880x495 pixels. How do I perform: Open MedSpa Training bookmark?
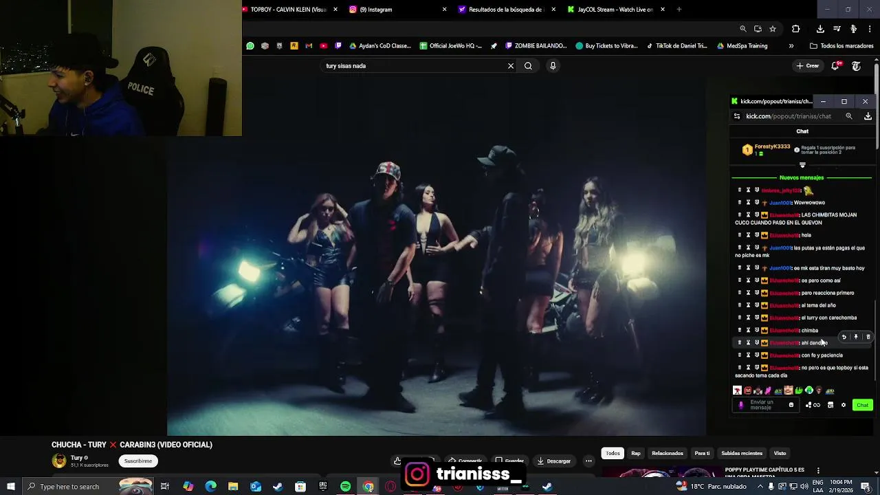click(x=742, y=46)
